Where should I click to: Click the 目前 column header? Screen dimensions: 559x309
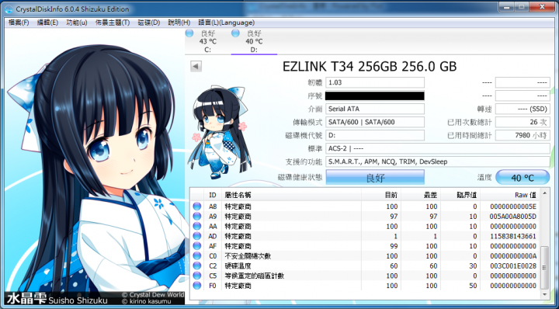381,195
